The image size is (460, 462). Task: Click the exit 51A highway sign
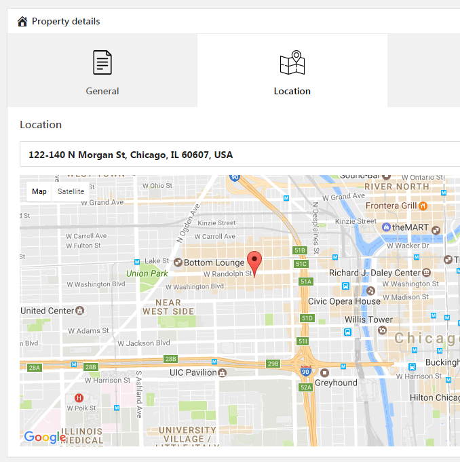tap(306, 282)
